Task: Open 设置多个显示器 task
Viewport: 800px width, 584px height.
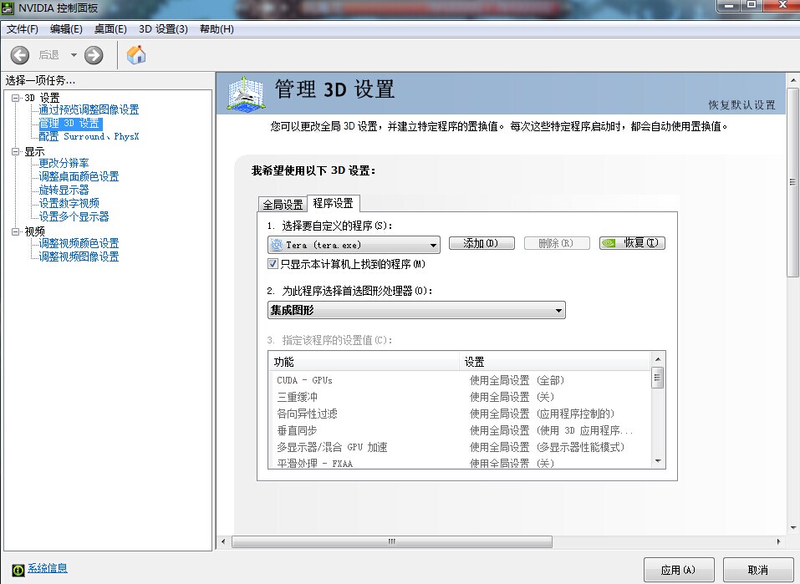Action: pos(74,216)
